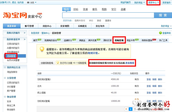Open 会员关系管理 in the sidebar
The image size is (172, 112).
(13, 60)
